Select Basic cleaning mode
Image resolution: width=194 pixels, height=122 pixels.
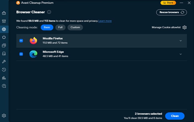pyautogui.click(x=47, y=27)
